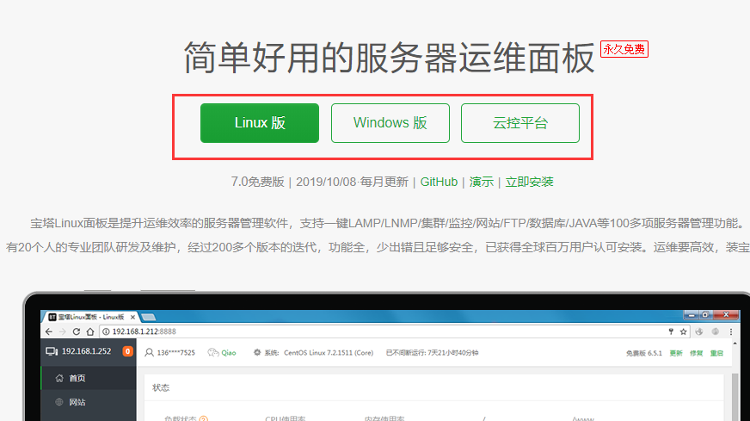Image resolution: width=750 pixels, height=421 pixels.
Task: Click the 永久免费 red badge
Action: click(x=624, y=50)
